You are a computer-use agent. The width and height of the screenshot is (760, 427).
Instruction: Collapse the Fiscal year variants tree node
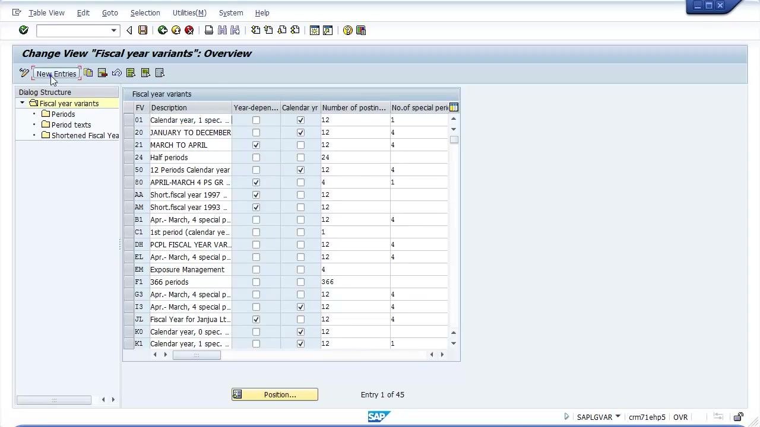23,103
